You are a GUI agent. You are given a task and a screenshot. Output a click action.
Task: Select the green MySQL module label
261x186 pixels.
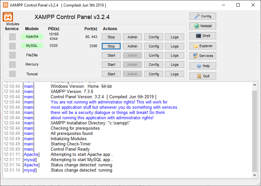point(32,46)
